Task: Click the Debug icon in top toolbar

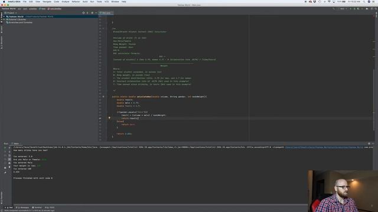Action: coord(354,9)
